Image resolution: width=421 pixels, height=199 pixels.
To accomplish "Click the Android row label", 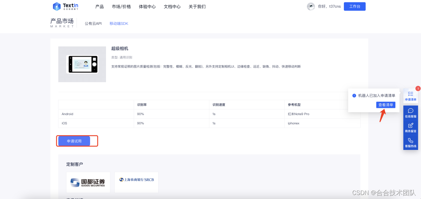I will tap(67, 114).
